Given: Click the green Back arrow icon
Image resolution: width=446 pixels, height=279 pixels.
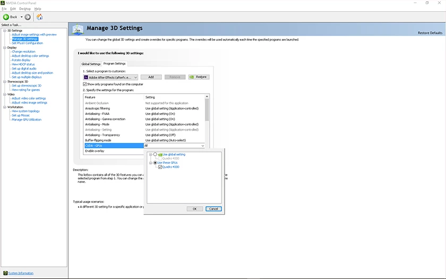Looking at the screenshot, I should tap(6, 17).
